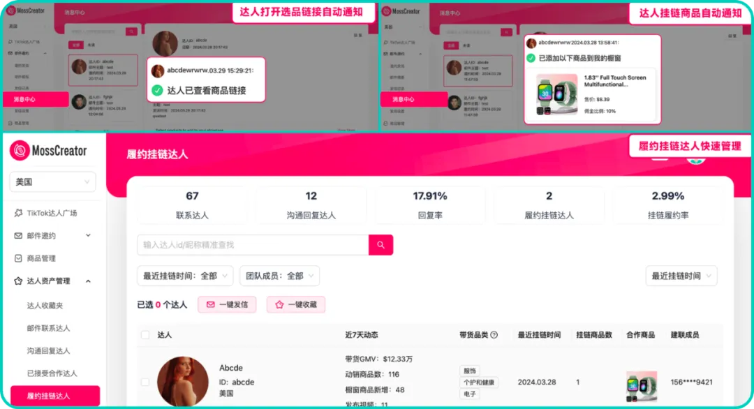The height and width of the screenshot is (409, 754).
Task: Click search button in 已添加以下商品 window
Action: [506, 32]
